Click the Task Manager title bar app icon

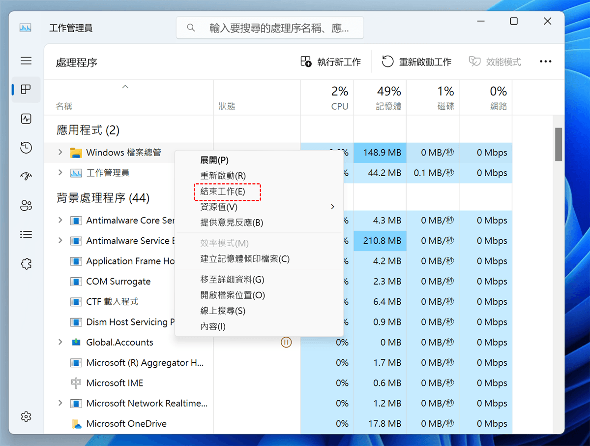26,28
